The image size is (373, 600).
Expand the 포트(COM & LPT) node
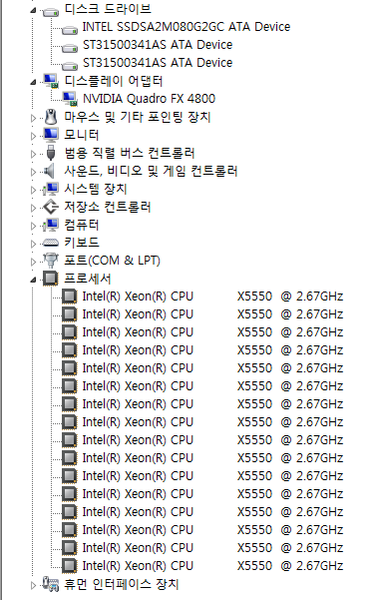[x=34, y=262]
